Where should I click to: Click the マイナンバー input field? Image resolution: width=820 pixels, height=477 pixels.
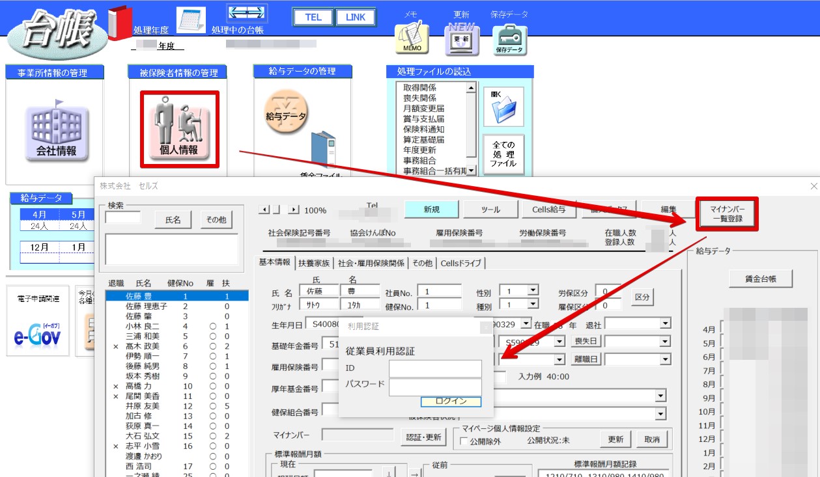(x=358, y=435)
